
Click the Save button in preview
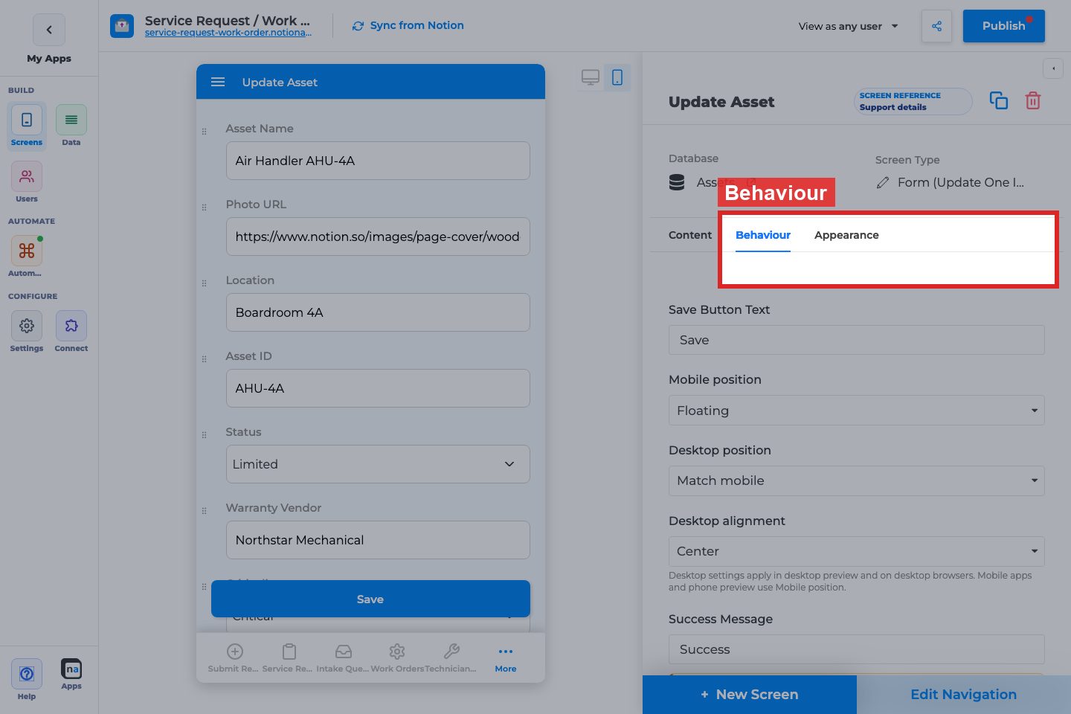[x=370, y=599]
